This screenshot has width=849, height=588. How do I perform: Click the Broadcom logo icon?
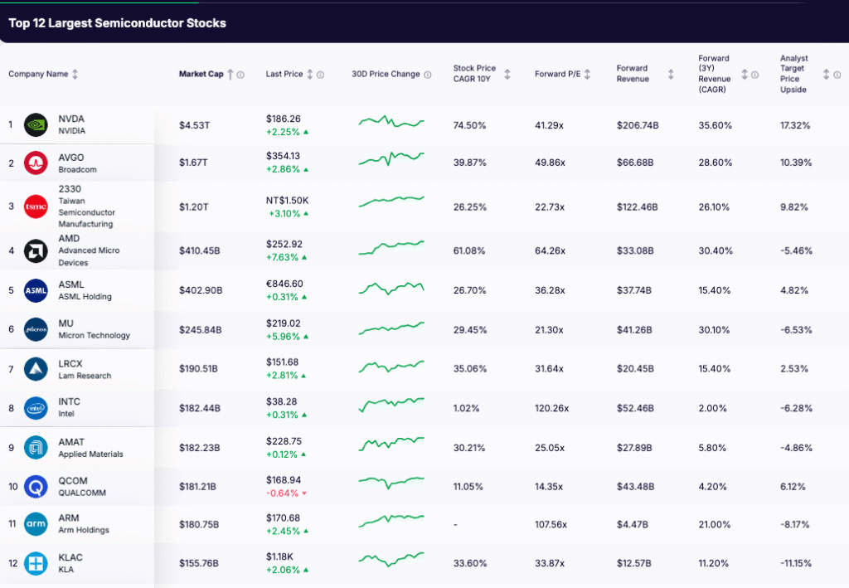pyautogui.click(x=35, y=163)
